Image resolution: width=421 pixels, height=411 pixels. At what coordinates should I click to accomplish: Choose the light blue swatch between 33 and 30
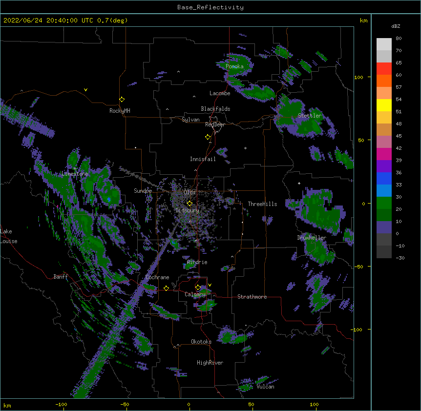[384, 191]
